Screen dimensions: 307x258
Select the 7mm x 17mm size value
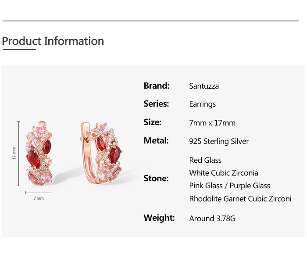point(212,123)
